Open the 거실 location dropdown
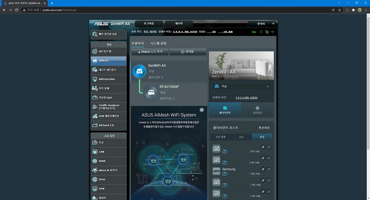 click(241, 86)
